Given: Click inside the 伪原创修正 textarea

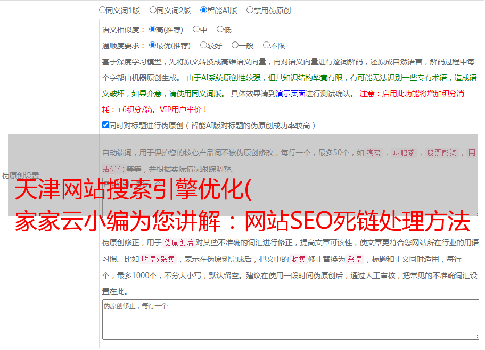Looking at the screenshot, I should point(291,320).
